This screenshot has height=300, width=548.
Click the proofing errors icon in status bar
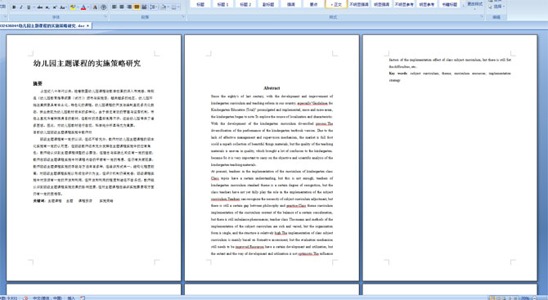[25, 298]
